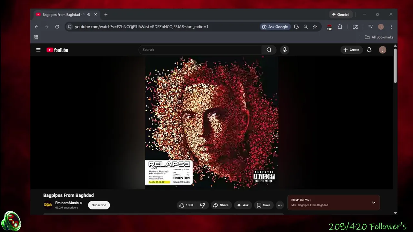Click the install app icon in address bar

click(296, 27)
